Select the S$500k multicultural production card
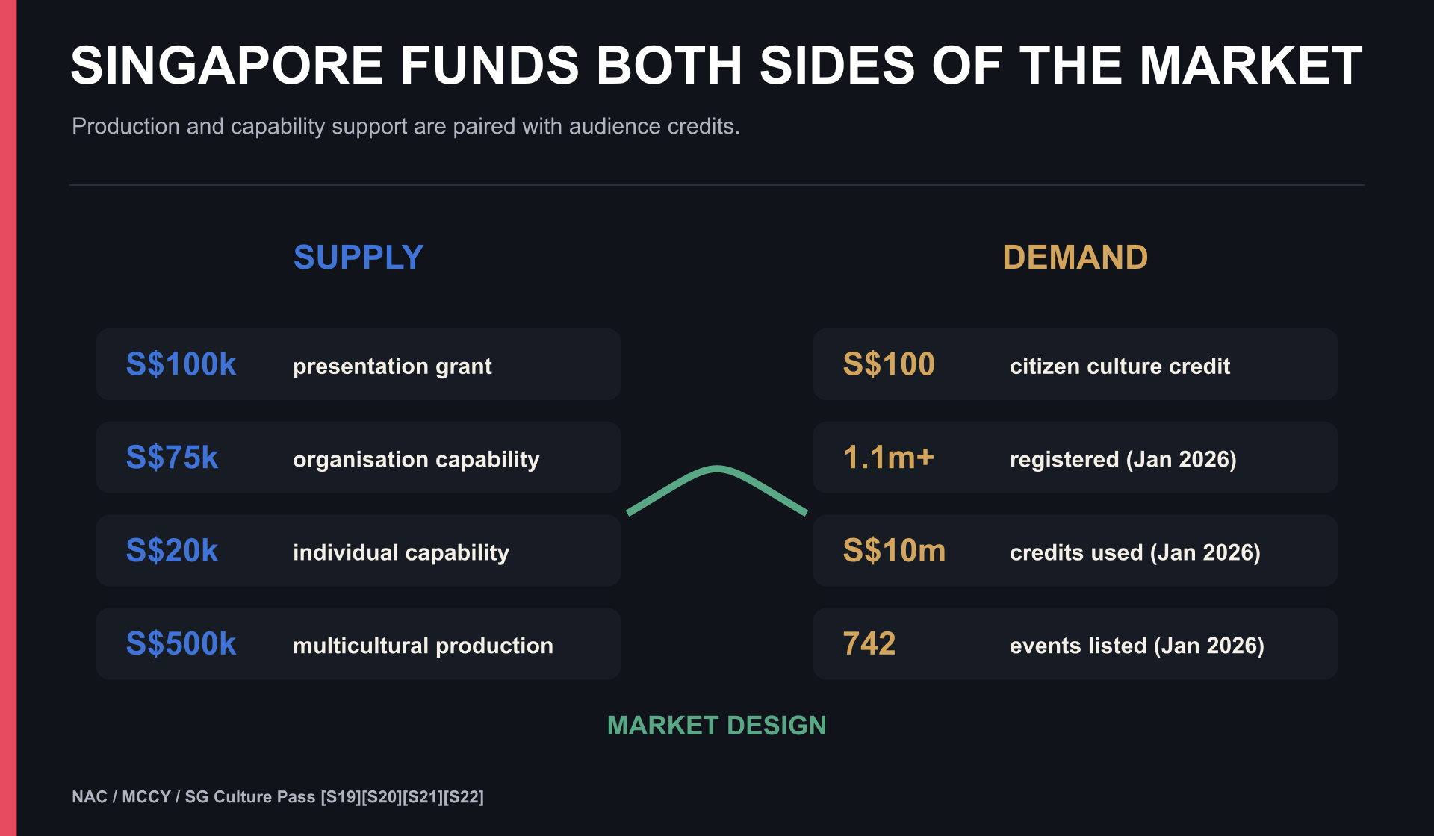The width and height of the screenshot is (1434, 836). point(358,643)
